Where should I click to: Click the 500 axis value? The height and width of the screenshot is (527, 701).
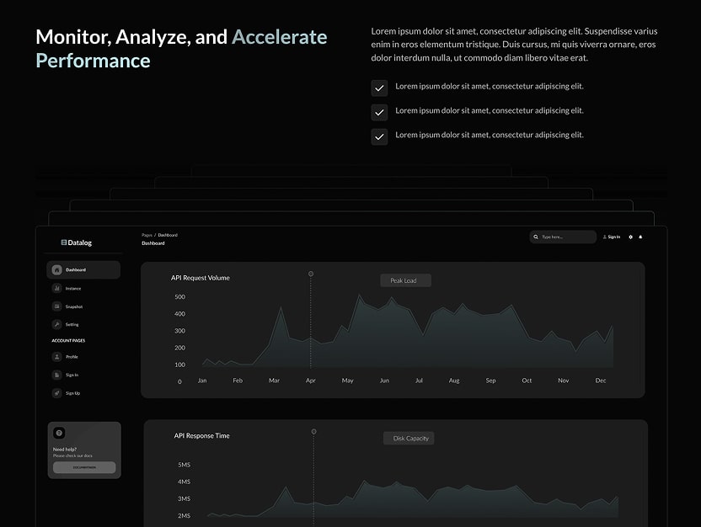(x=179, y=296)
